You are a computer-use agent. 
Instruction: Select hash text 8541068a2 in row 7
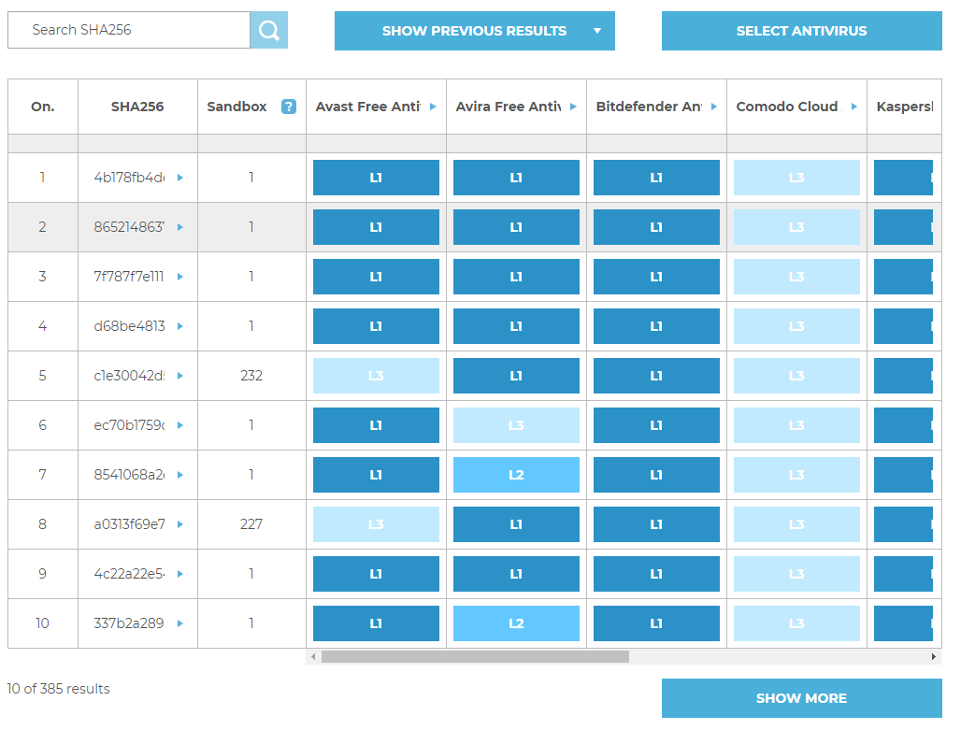tap(129, 475)
